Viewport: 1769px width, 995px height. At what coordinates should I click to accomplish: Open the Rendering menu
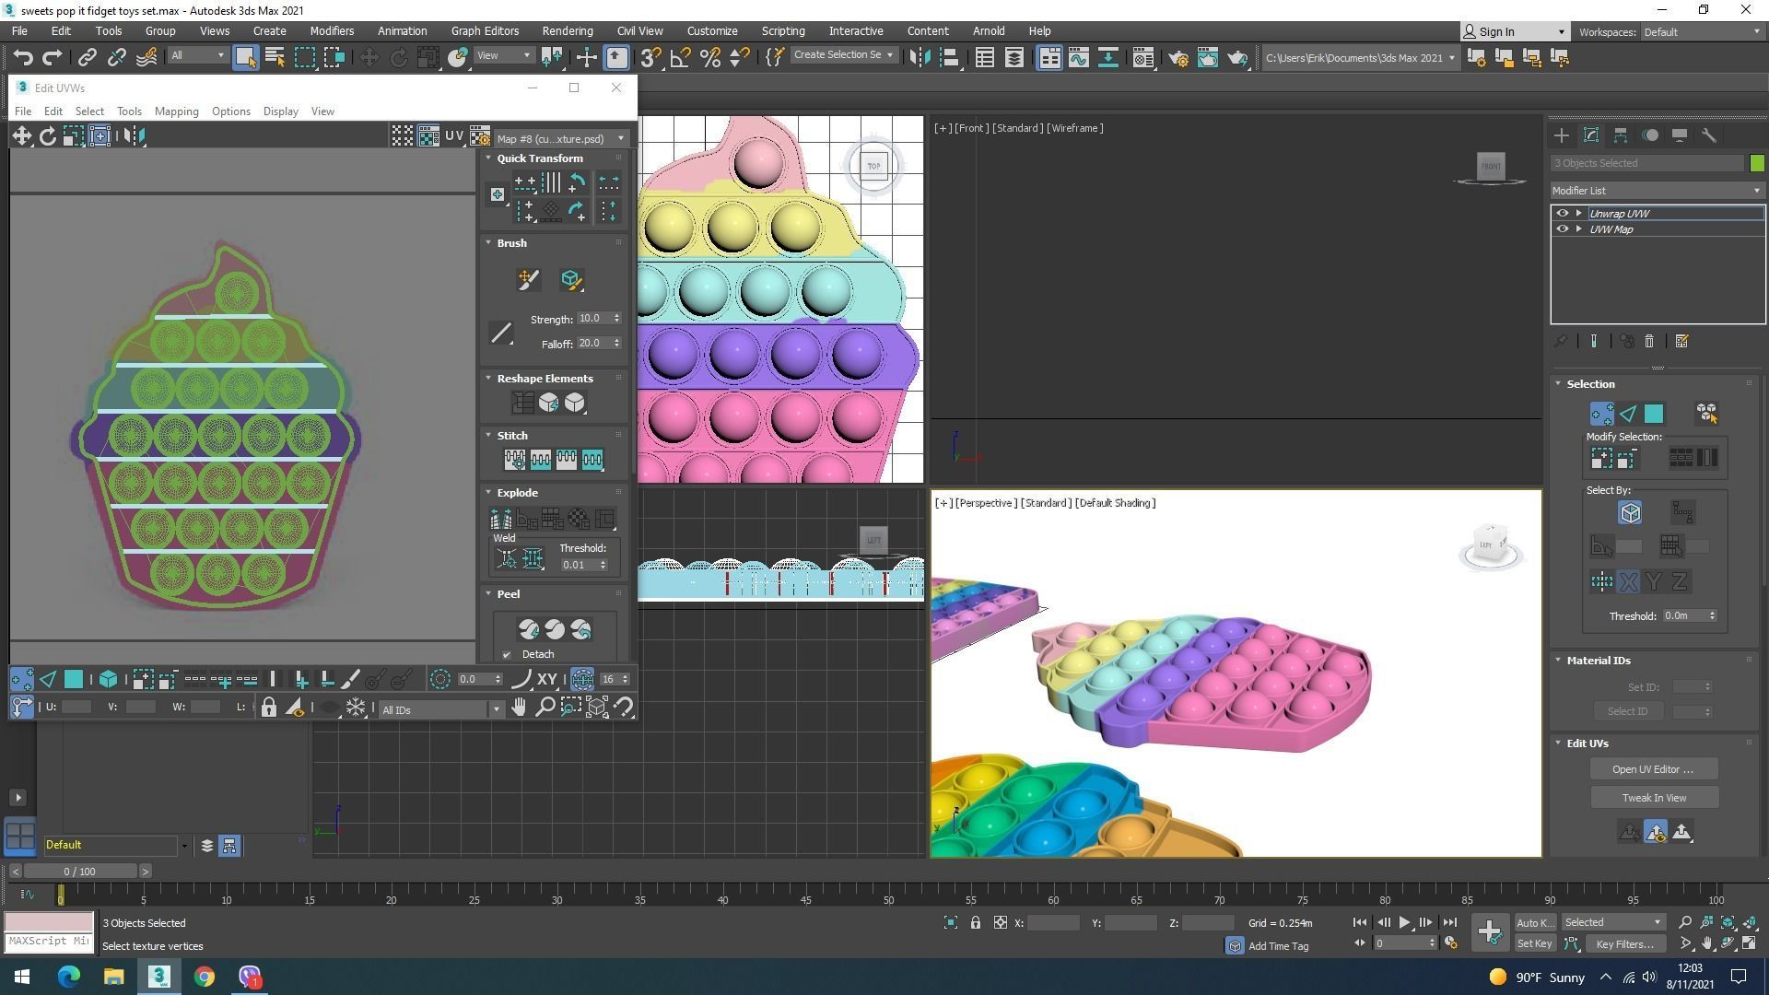[x=567, y=31]
